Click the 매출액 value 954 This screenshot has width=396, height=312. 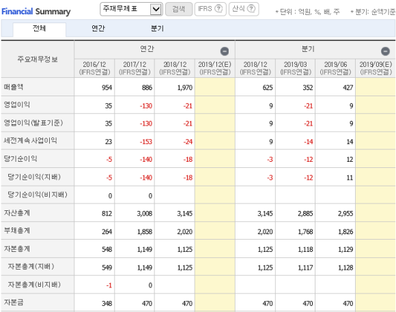(107, 87)
